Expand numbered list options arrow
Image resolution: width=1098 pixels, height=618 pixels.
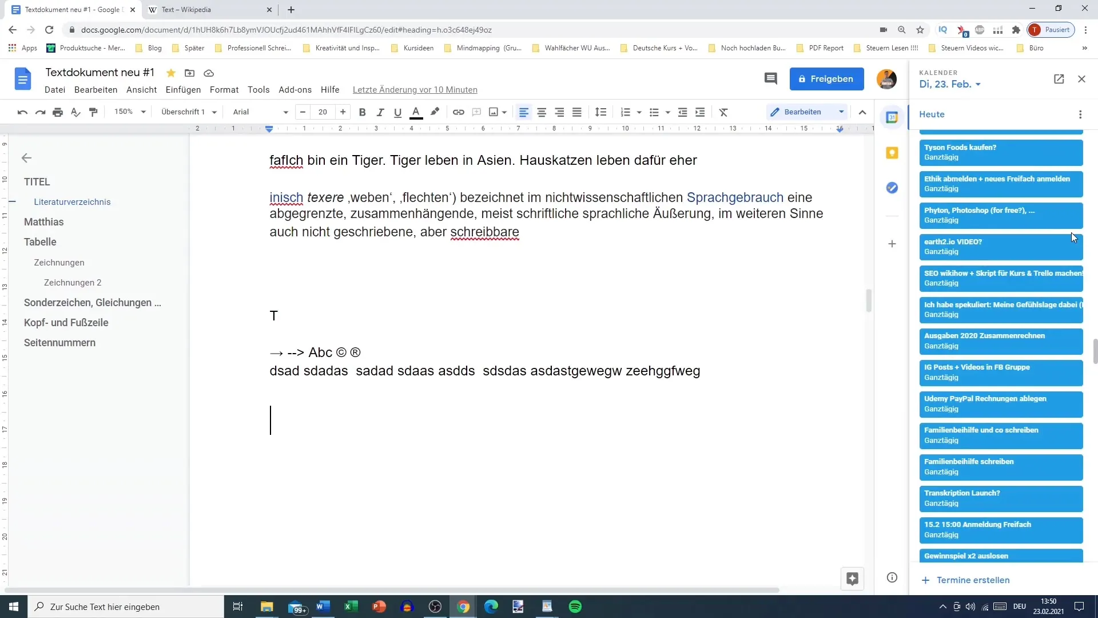(639, 112)
